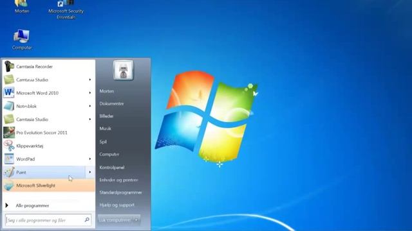
Task: Open Enheder og printere
Action: pyautogui.click(x=118, y=180)
